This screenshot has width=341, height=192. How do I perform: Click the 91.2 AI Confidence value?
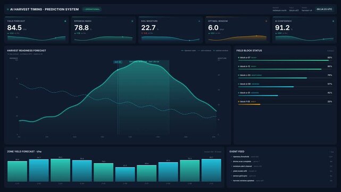[282, 28]
